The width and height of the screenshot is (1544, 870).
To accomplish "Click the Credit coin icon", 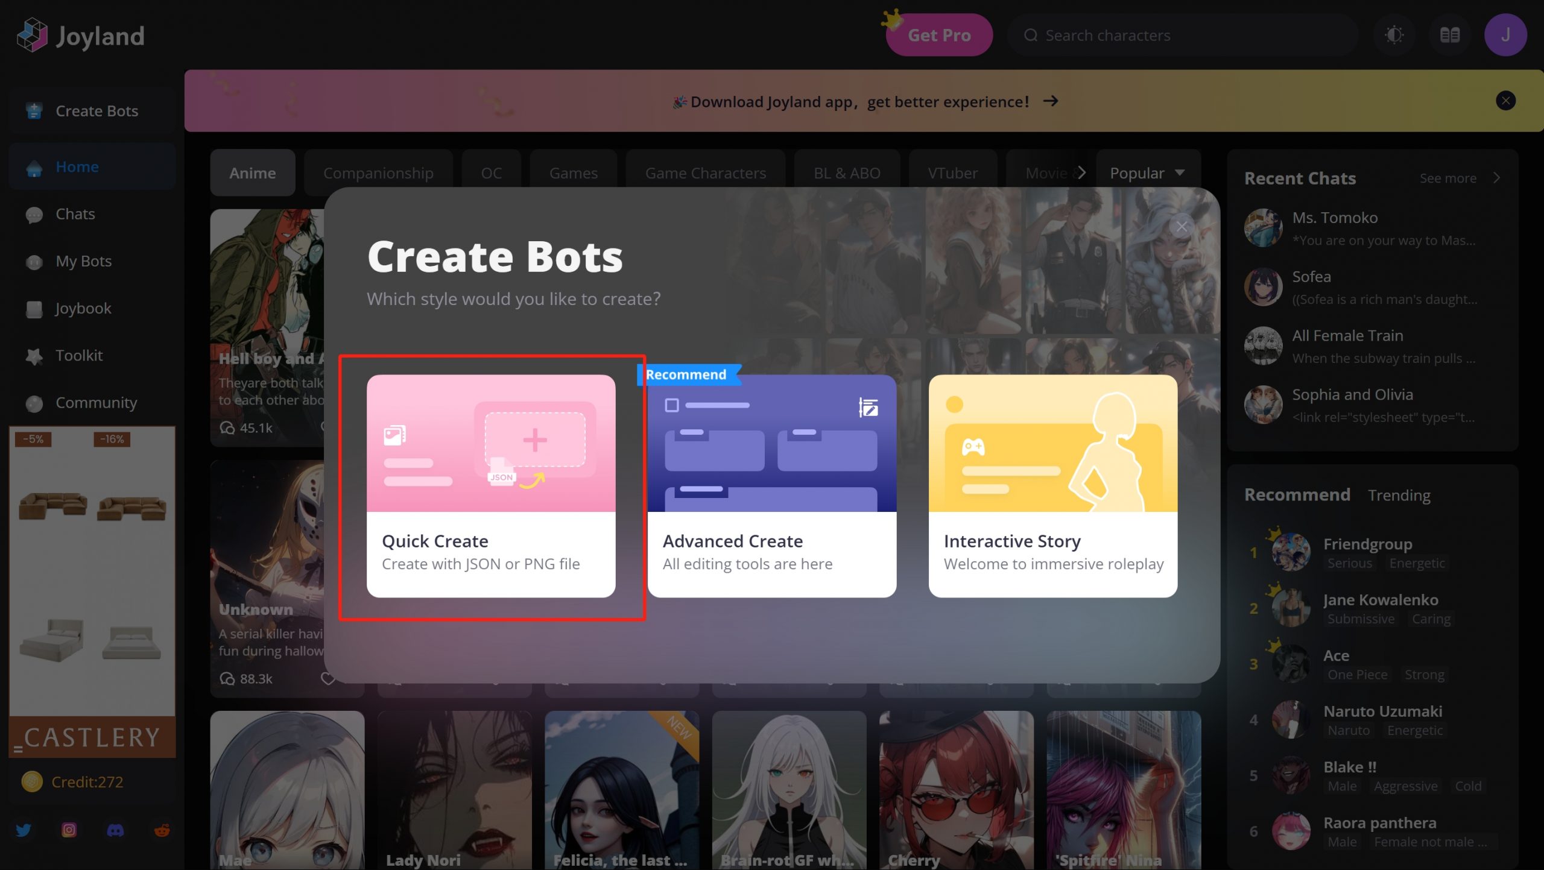I will coord(32,781).
